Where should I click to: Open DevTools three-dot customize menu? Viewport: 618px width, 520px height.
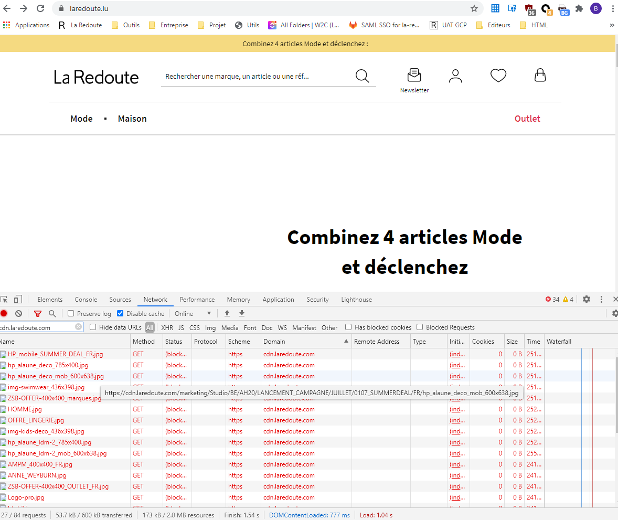pyautogui.click(x=601, y=299)
